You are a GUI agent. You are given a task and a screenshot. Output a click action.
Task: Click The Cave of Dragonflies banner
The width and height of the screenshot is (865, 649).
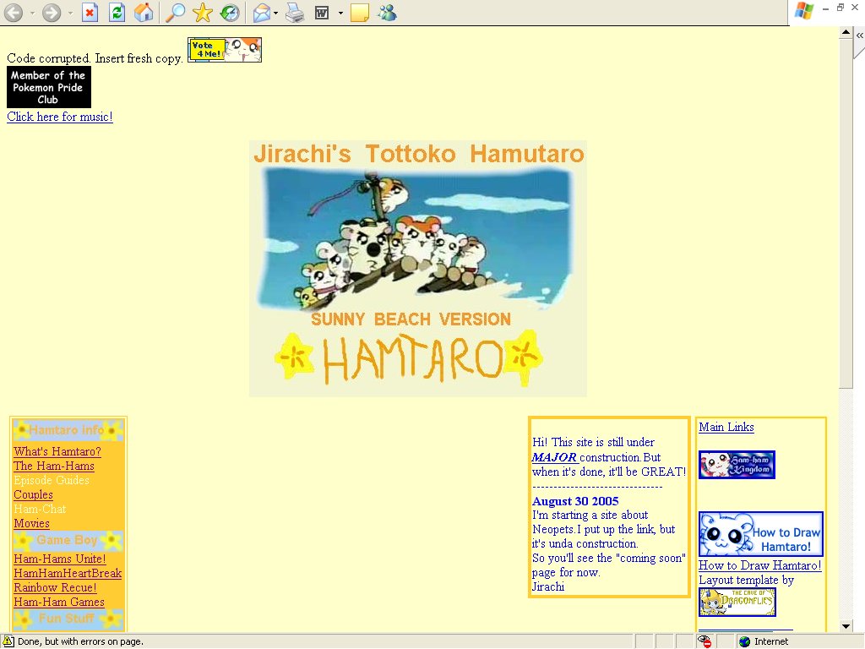click(x=737, y=602)
